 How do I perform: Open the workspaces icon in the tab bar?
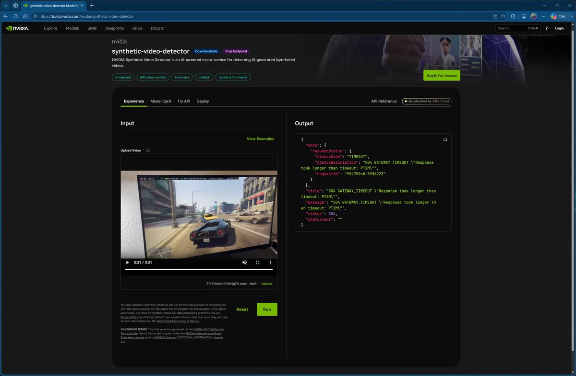point(15,5)
